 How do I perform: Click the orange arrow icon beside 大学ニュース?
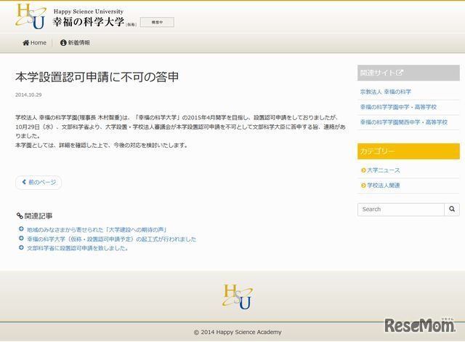[363, 170]
